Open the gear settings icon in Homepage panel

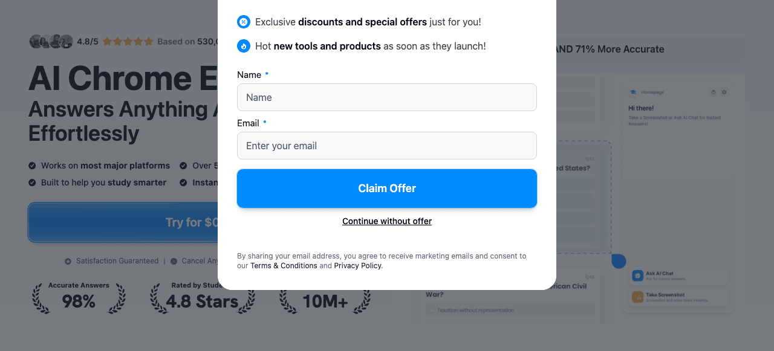724,92
